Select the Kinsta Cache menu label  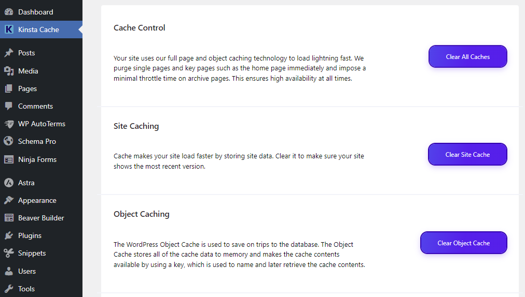click(x=38, y=29)
